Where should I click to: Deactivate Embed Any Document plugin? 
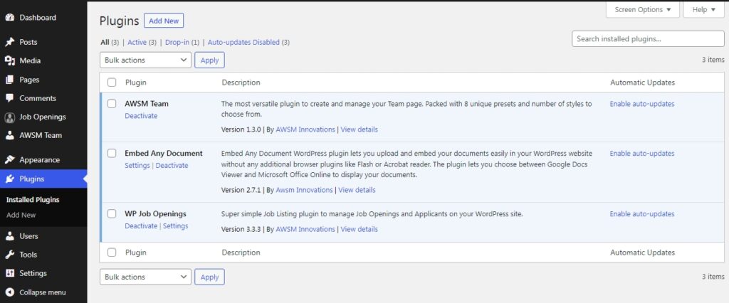click(172, 166)
